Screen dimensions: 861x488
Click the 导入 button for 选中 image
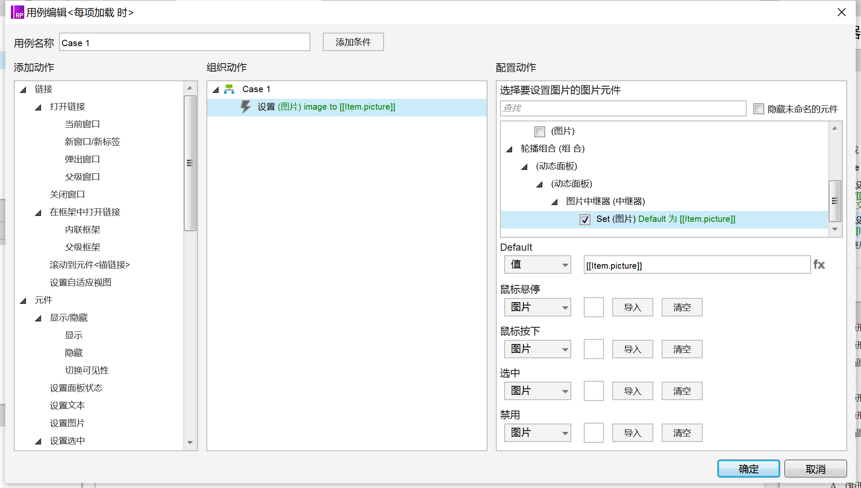[x=632, y=391]
